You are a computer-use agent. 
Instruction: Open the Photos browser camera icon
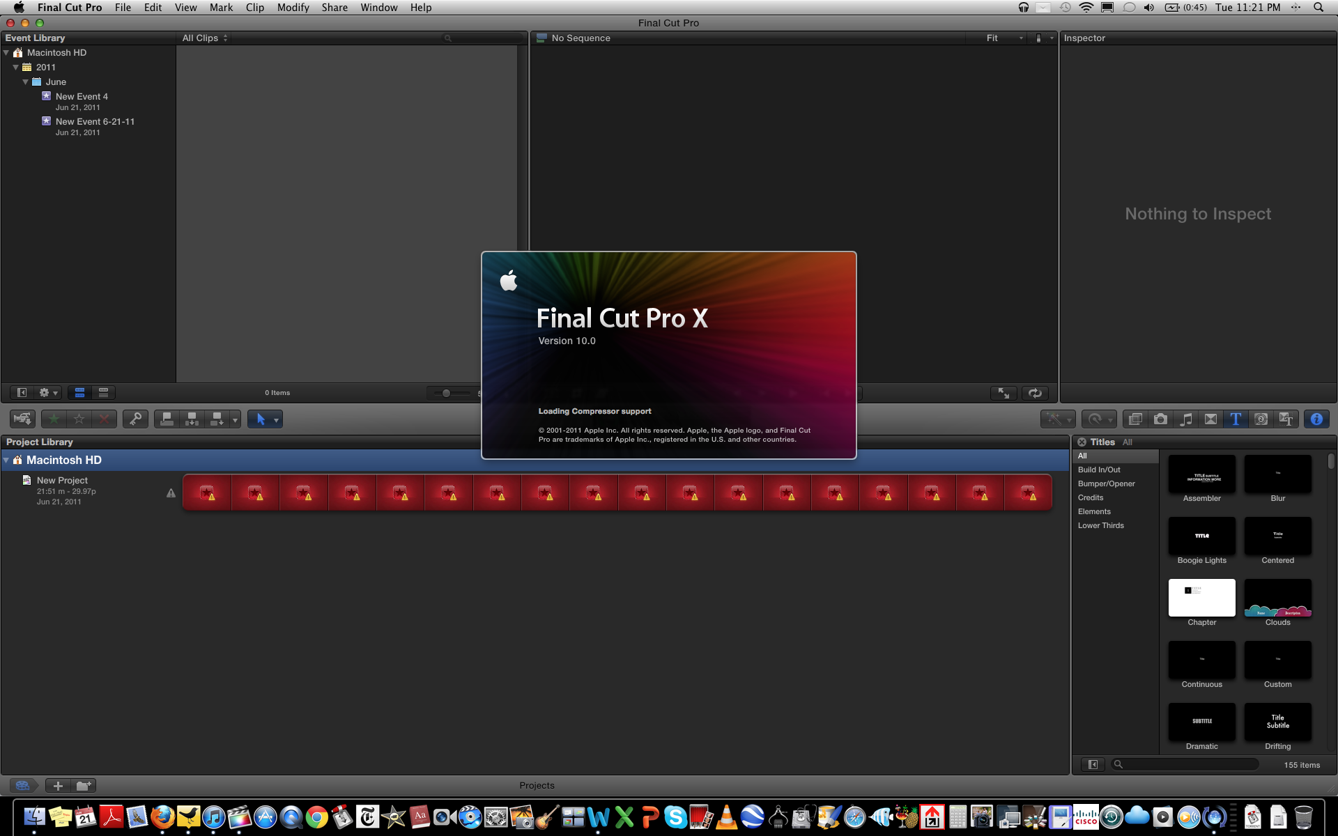click(x=1160, y=419)
